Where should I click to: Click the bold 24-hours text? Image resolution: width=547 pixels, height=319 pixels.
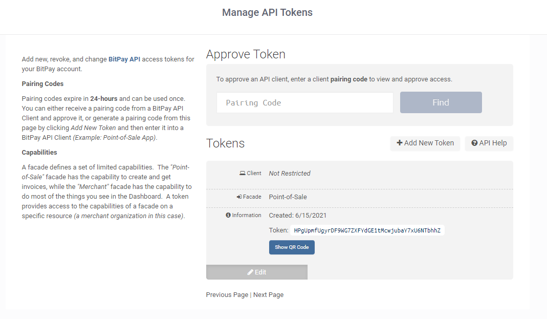pyautogui.click(x=103, y=99)
